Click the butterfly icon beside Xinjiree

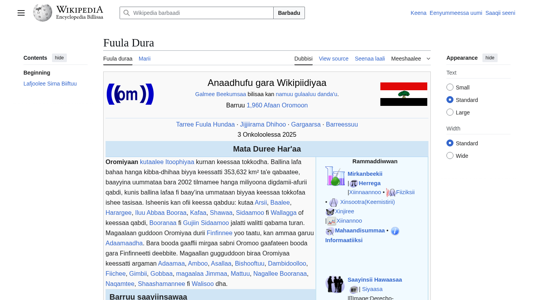[330, 212]
